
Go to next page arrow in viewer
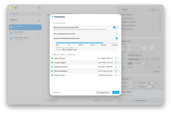(57, 101)
